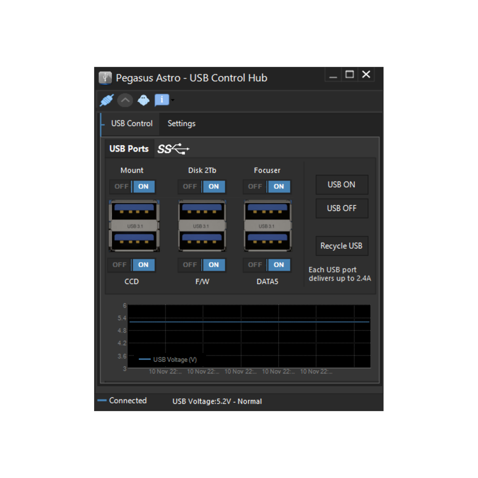Click the F/W port label

coord(202,282)
